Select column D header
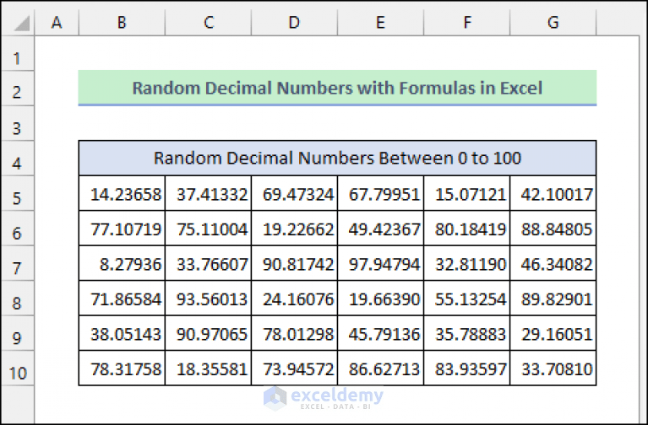The width and height of the screenshot is (648, 425). click(294, 22)
